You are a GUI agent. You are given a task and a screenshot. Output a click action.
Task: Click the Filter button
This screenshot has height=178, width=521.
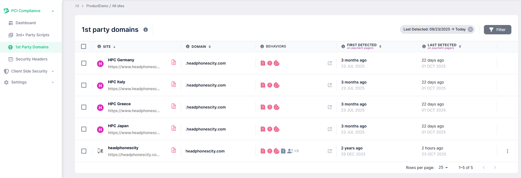[497, 30]
